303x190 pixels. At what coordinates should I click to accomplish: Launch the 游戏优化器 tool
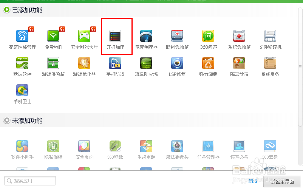click(84, 63)
